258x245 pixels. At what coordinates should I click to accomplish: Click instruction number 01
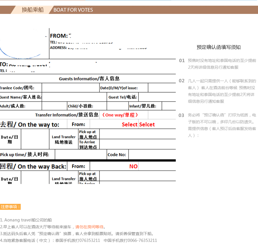(x=182, y=60)
